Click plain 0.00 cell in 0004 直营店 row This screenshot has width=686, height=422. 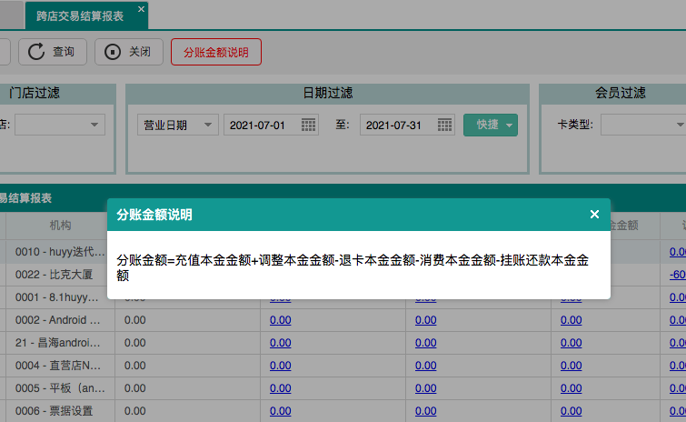tap(134, 366)
